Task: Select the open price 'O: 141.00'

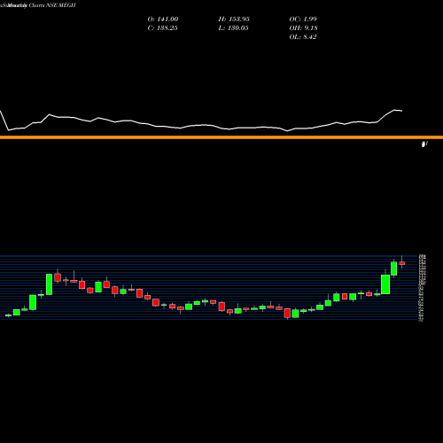Action: (x=163, y=19)
